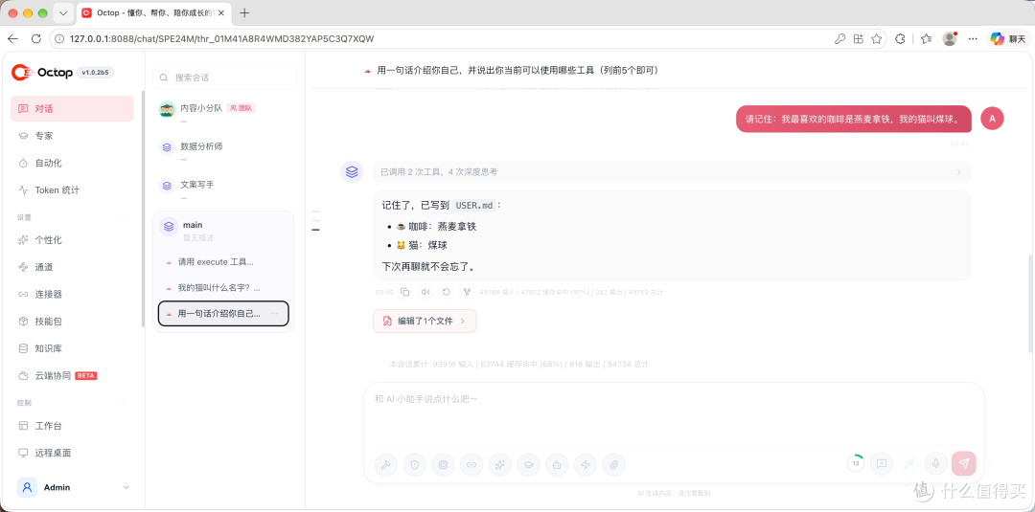The height and width of the screenshot is (512, 1035).
Task: Click the chip icon in composer toolbar
Action: click(x=443, y=464)
